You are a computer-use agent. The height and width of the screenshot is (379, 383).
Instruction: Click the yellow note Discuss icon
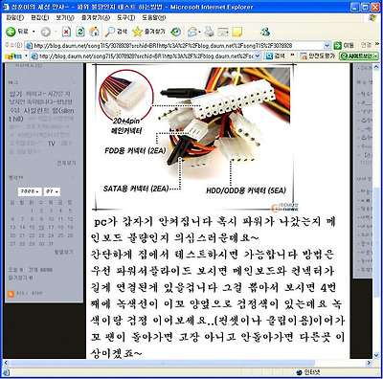coord(237,32)
